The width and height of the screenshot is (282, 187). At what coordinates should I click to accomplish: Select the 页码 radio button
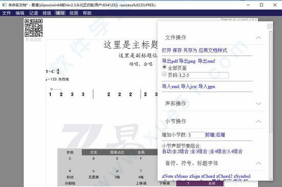tap(164, 74)
